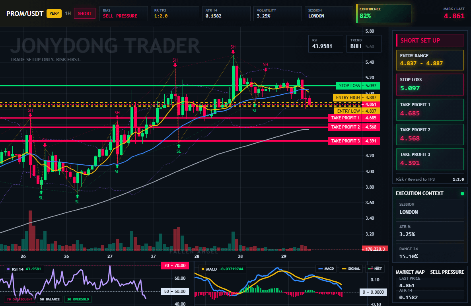Click the ENTRY HIGH 4.887 chart label
This screenshot has height=306, width=471.
[x=356, y=98]
